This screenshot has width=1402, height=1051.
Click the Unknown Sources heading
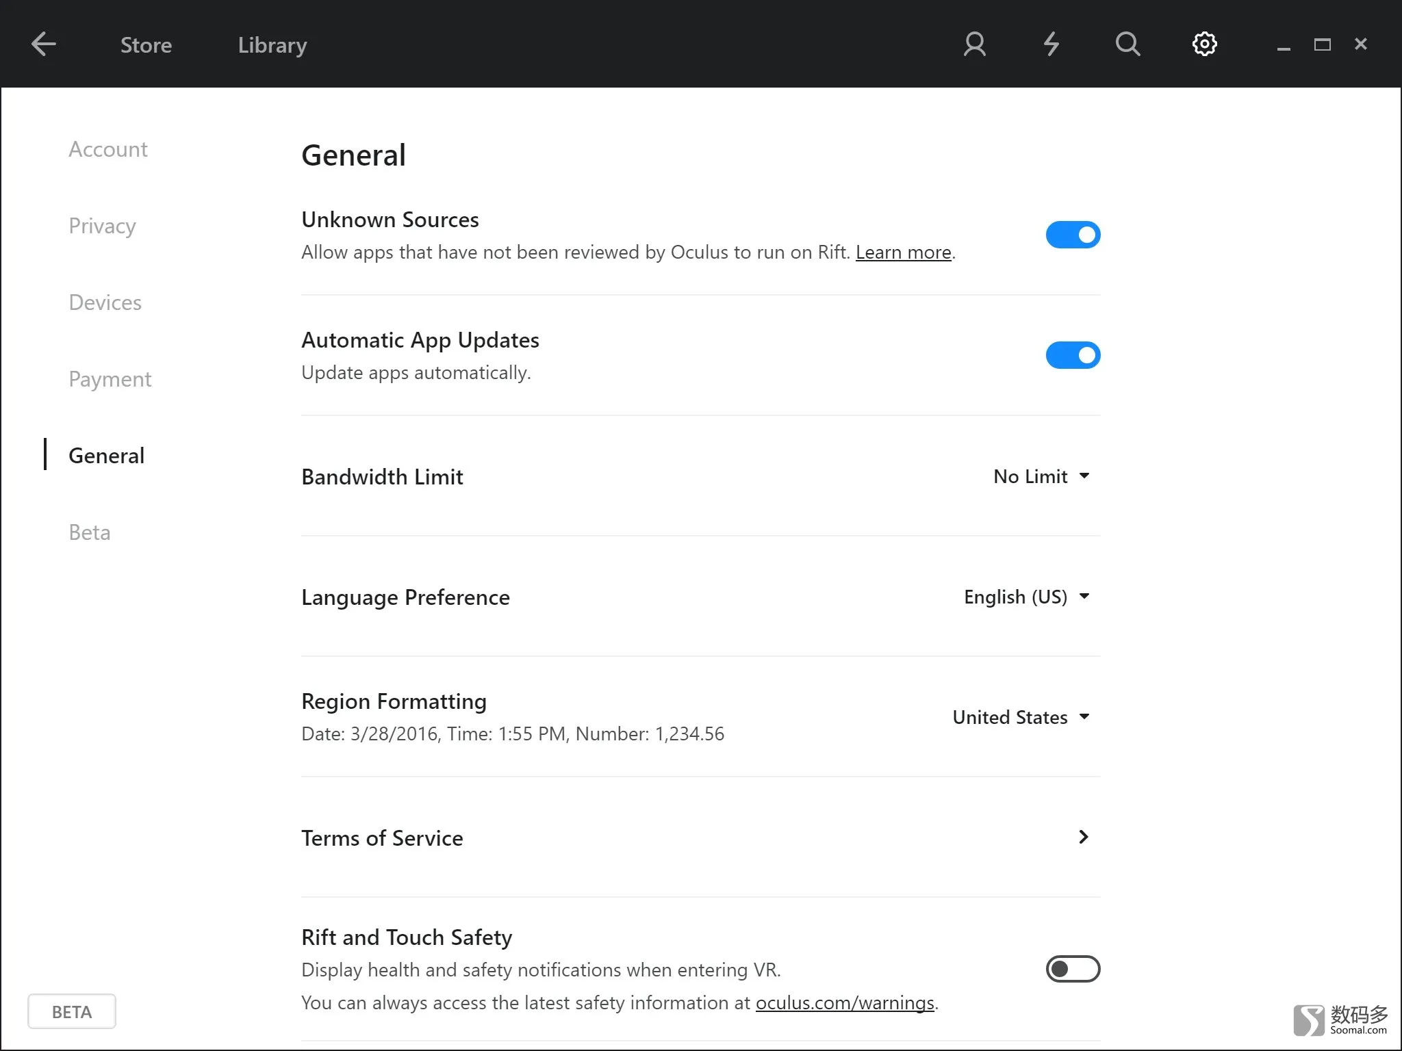pyautogui.click(x=390, y=220)
